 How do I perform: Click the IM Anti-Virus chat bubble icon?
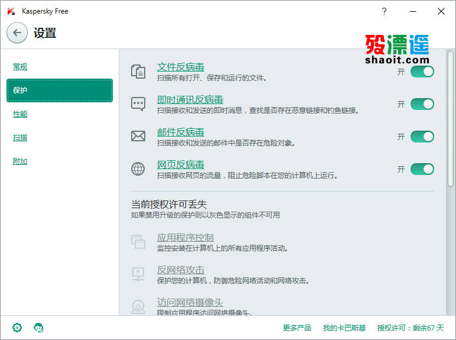[138, 104]
